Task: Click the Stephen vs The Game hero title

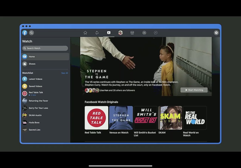Action: (x=97, y=74)
